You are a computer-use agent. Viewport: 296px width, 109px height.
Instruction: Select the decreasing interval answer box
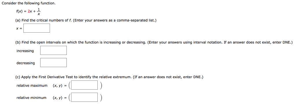[53, 63]
